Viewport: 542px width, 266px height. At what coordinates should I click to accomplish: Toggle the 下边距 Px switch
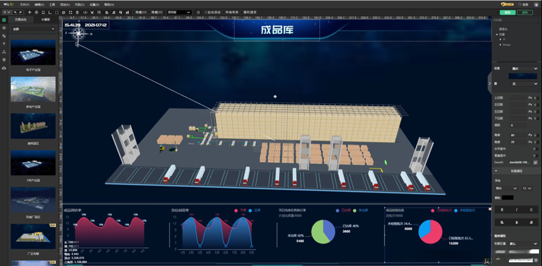pos(536,118)
